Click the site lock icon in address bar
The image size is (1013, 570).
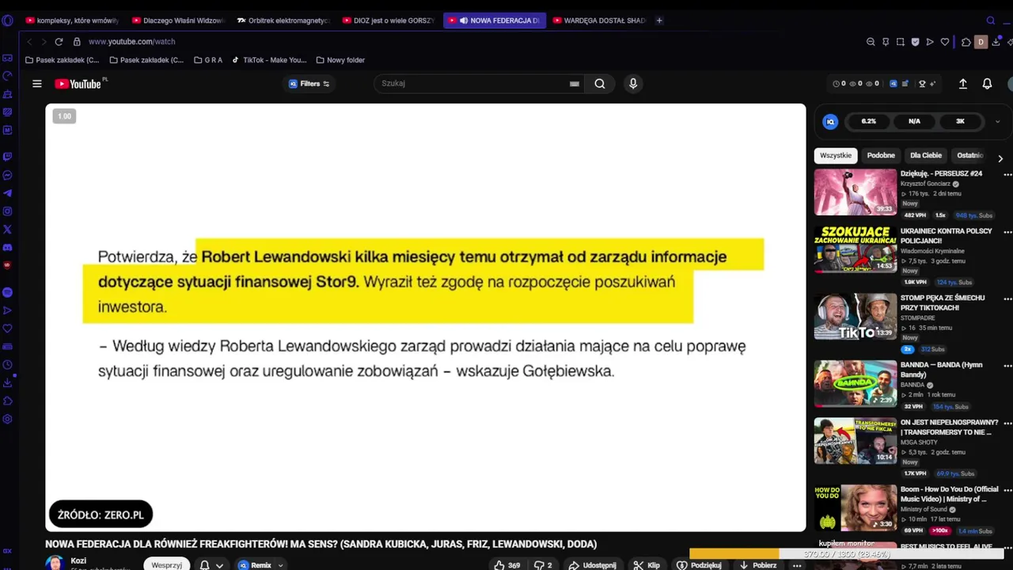(77, 42)
